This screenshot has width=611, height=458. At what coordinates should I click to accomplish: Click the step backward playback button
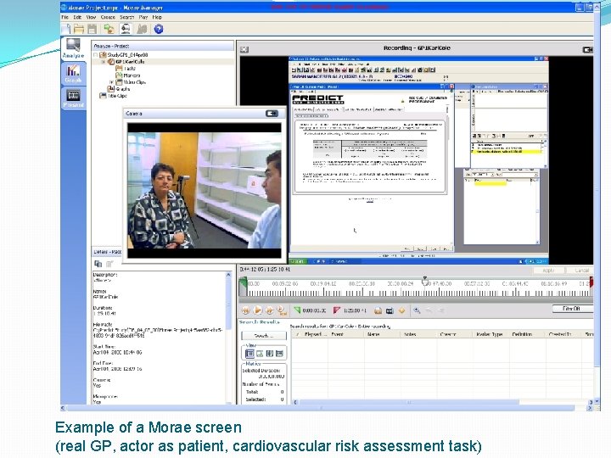coord(246,310)
